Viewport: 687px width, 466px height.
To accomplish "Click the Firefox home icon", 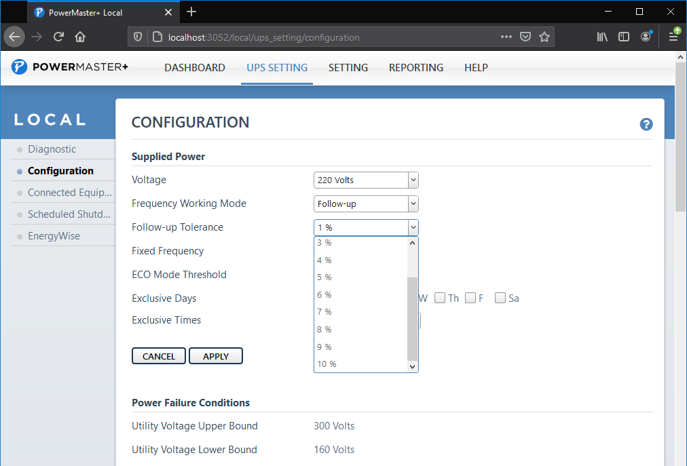I will 80,37.
